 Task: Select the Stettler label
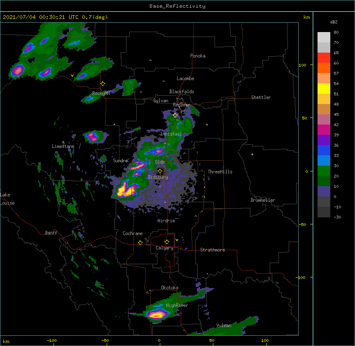click(x=261, y=97)
